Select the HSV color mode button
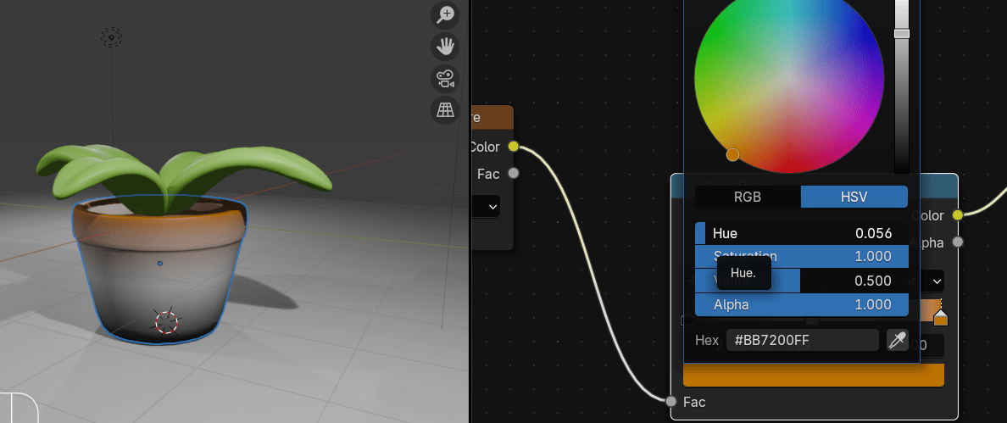The image size is (1007, 423). pyautogui.click(x=854, y=198)
